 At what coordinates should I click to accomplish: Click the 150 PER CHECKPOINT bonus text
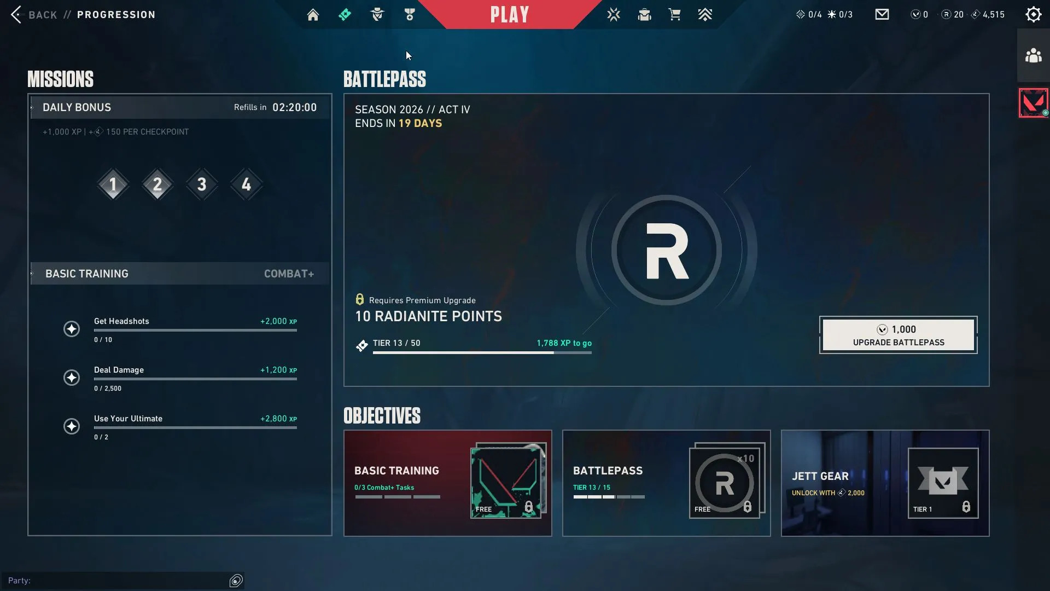pyautogui.click(x=148, y=132)
